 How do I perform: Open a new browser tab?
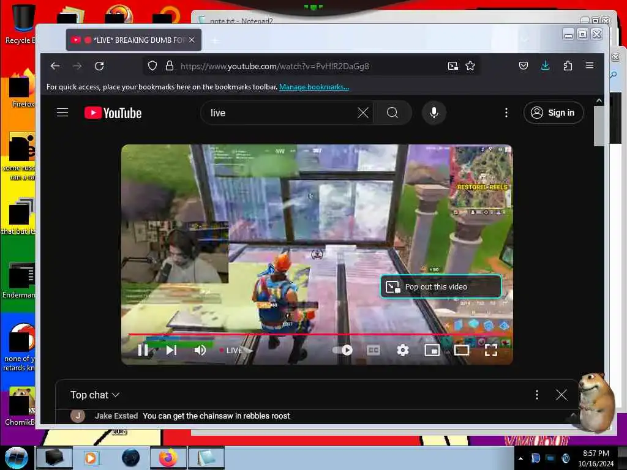pos(216,40)
